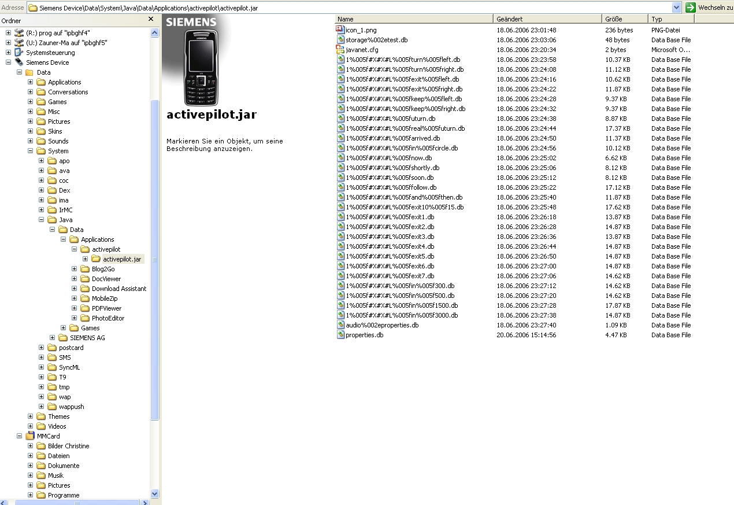Select the Misc folder in tree
This screenshot has height=505, width=734.
point(54,112)
